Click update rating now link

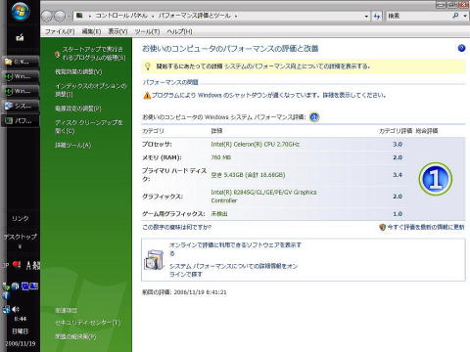(426, 227)
